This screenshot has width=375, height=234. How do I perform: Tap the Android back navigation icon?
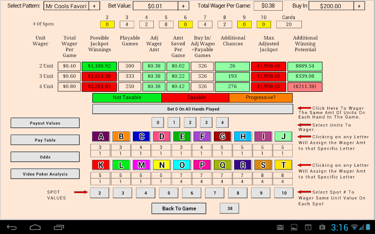(x=11, y=227)
